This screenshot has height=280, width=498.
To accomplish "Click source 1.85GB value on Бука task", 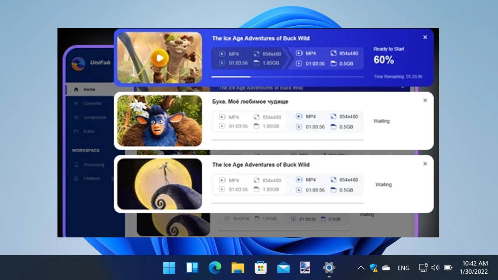I will (x=270, y=126).
